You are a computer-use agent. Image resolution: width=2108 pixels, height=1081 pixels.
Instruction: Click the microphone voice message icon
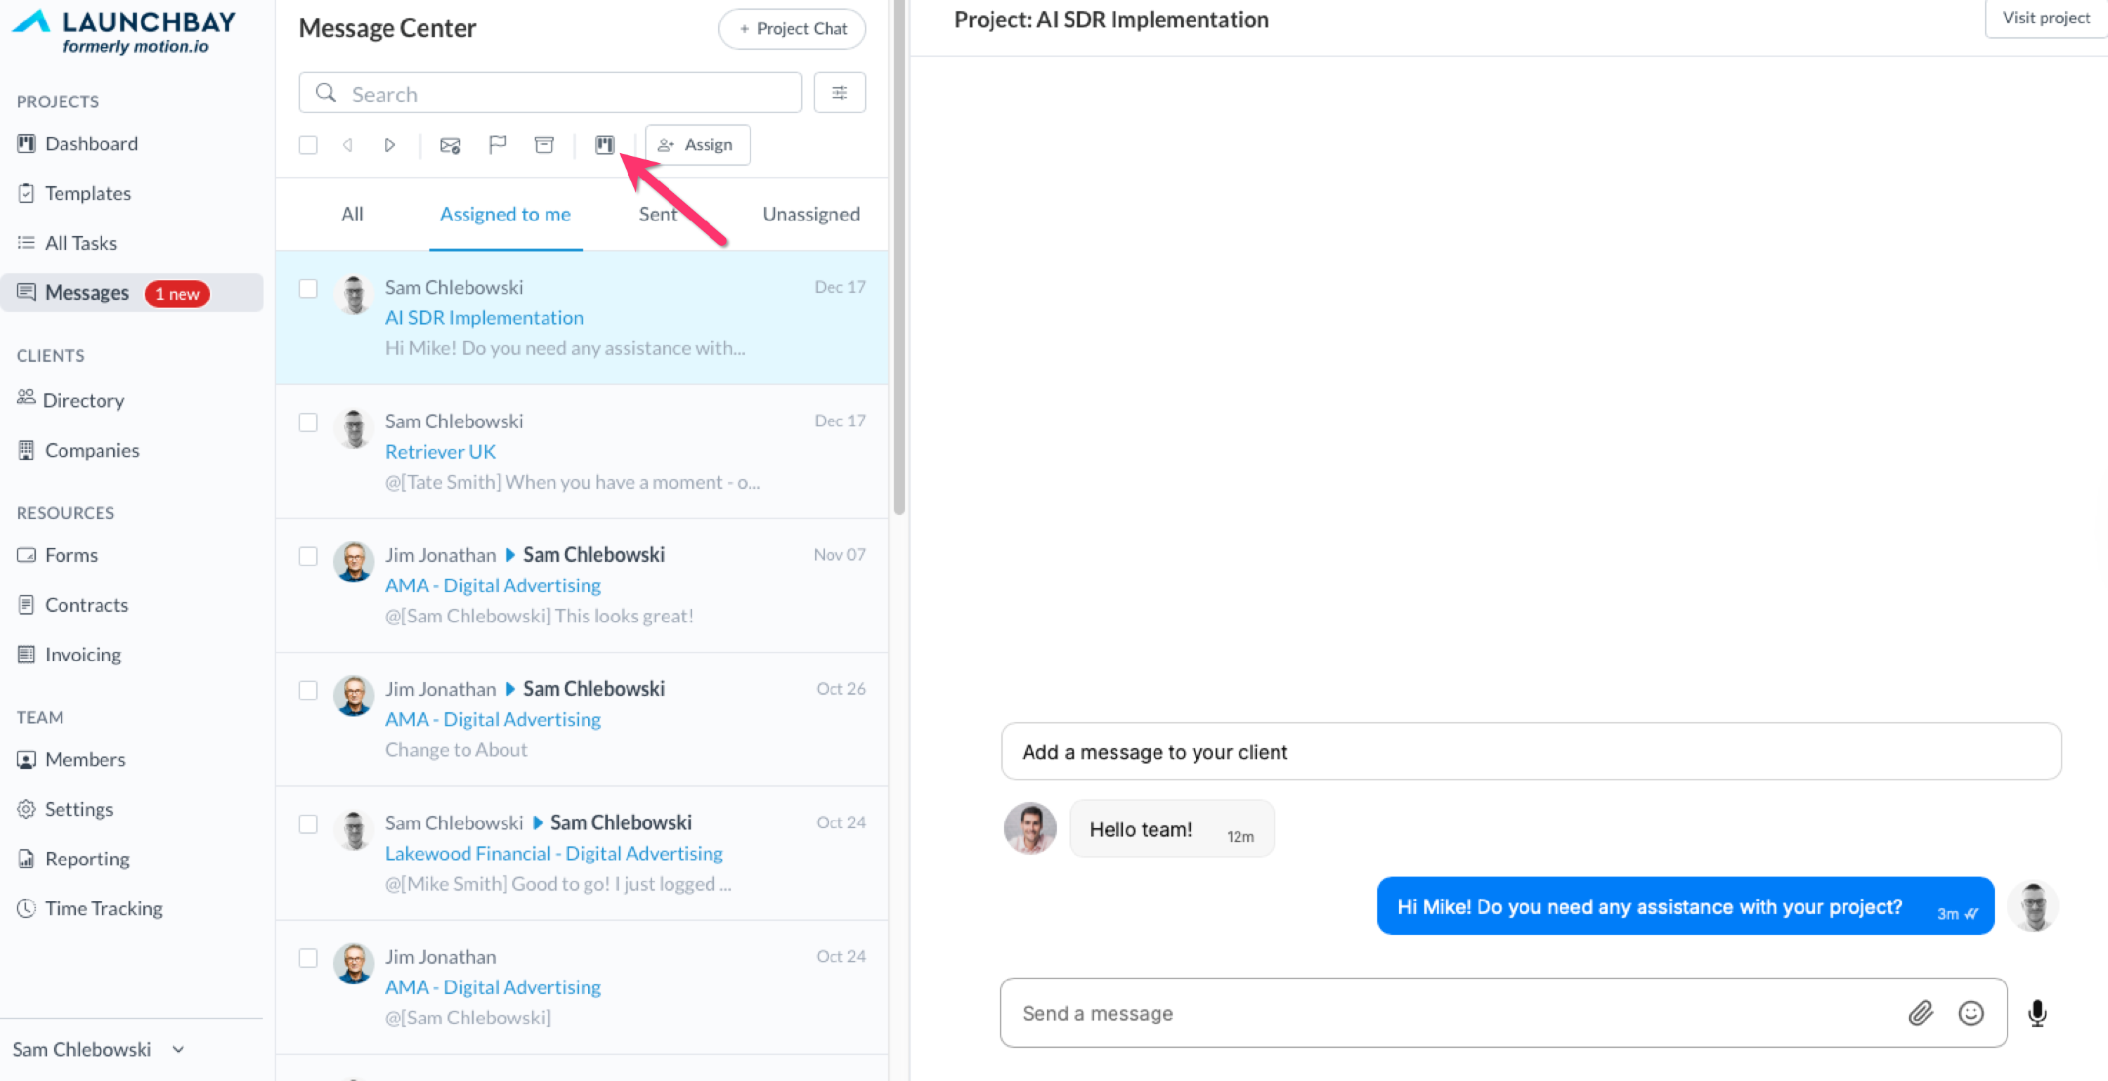point(2037,1013)
